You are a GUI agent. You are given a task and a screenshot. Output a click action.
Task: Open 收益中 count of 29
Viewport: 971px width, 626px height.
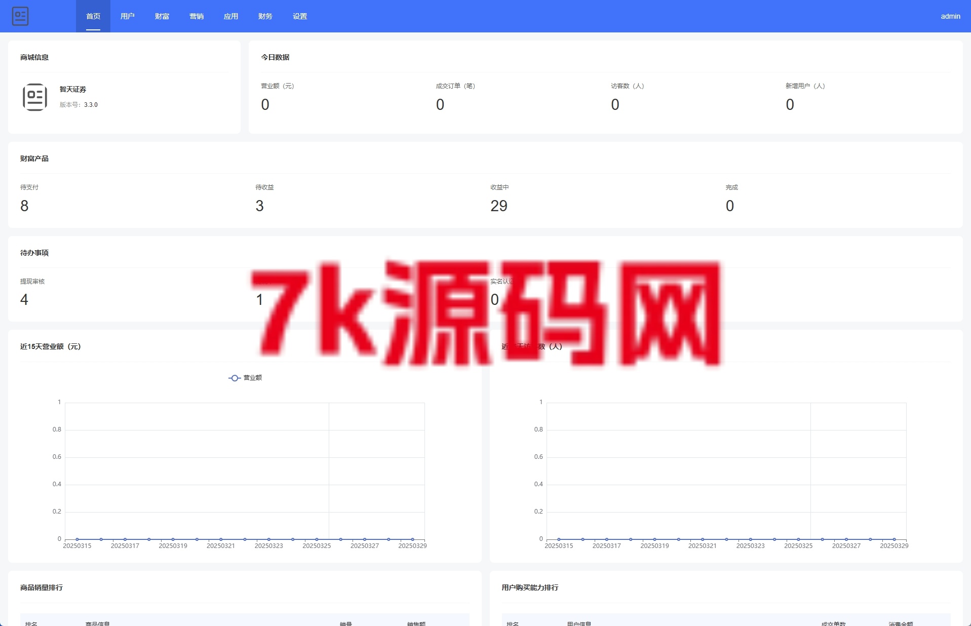pyautogui.click(x=499, y=206)
